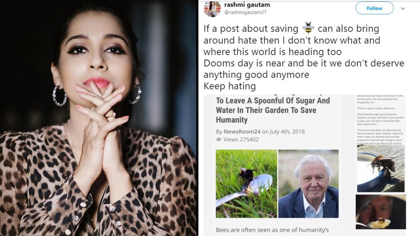
Task: Open the article text screenshot in right column
Action: tap(380, 119)
